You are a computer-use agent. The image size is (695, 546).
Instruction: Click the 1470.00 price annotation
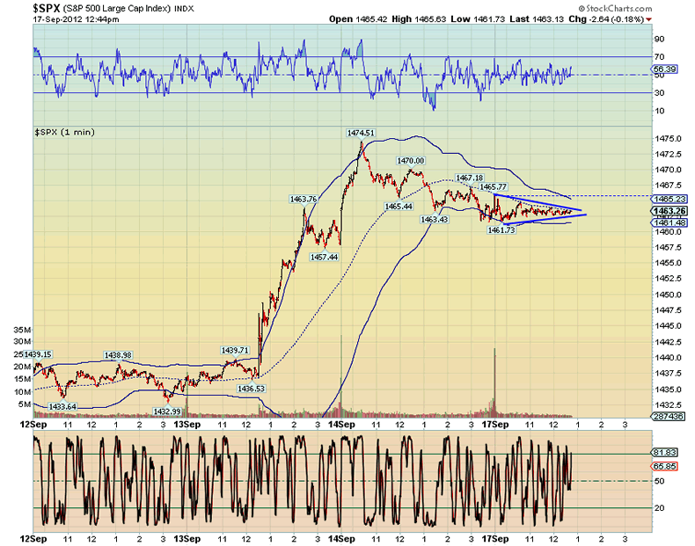pos(411,161)
